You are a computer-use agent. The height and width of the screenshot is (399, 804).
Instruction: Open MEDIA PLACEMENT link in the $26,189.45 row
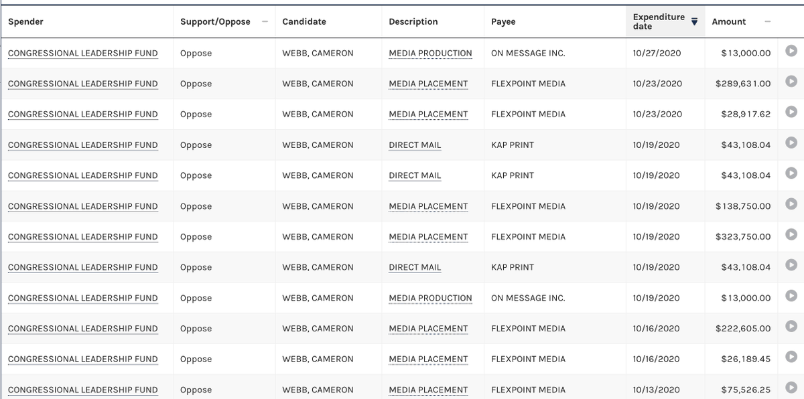(428, 360)
